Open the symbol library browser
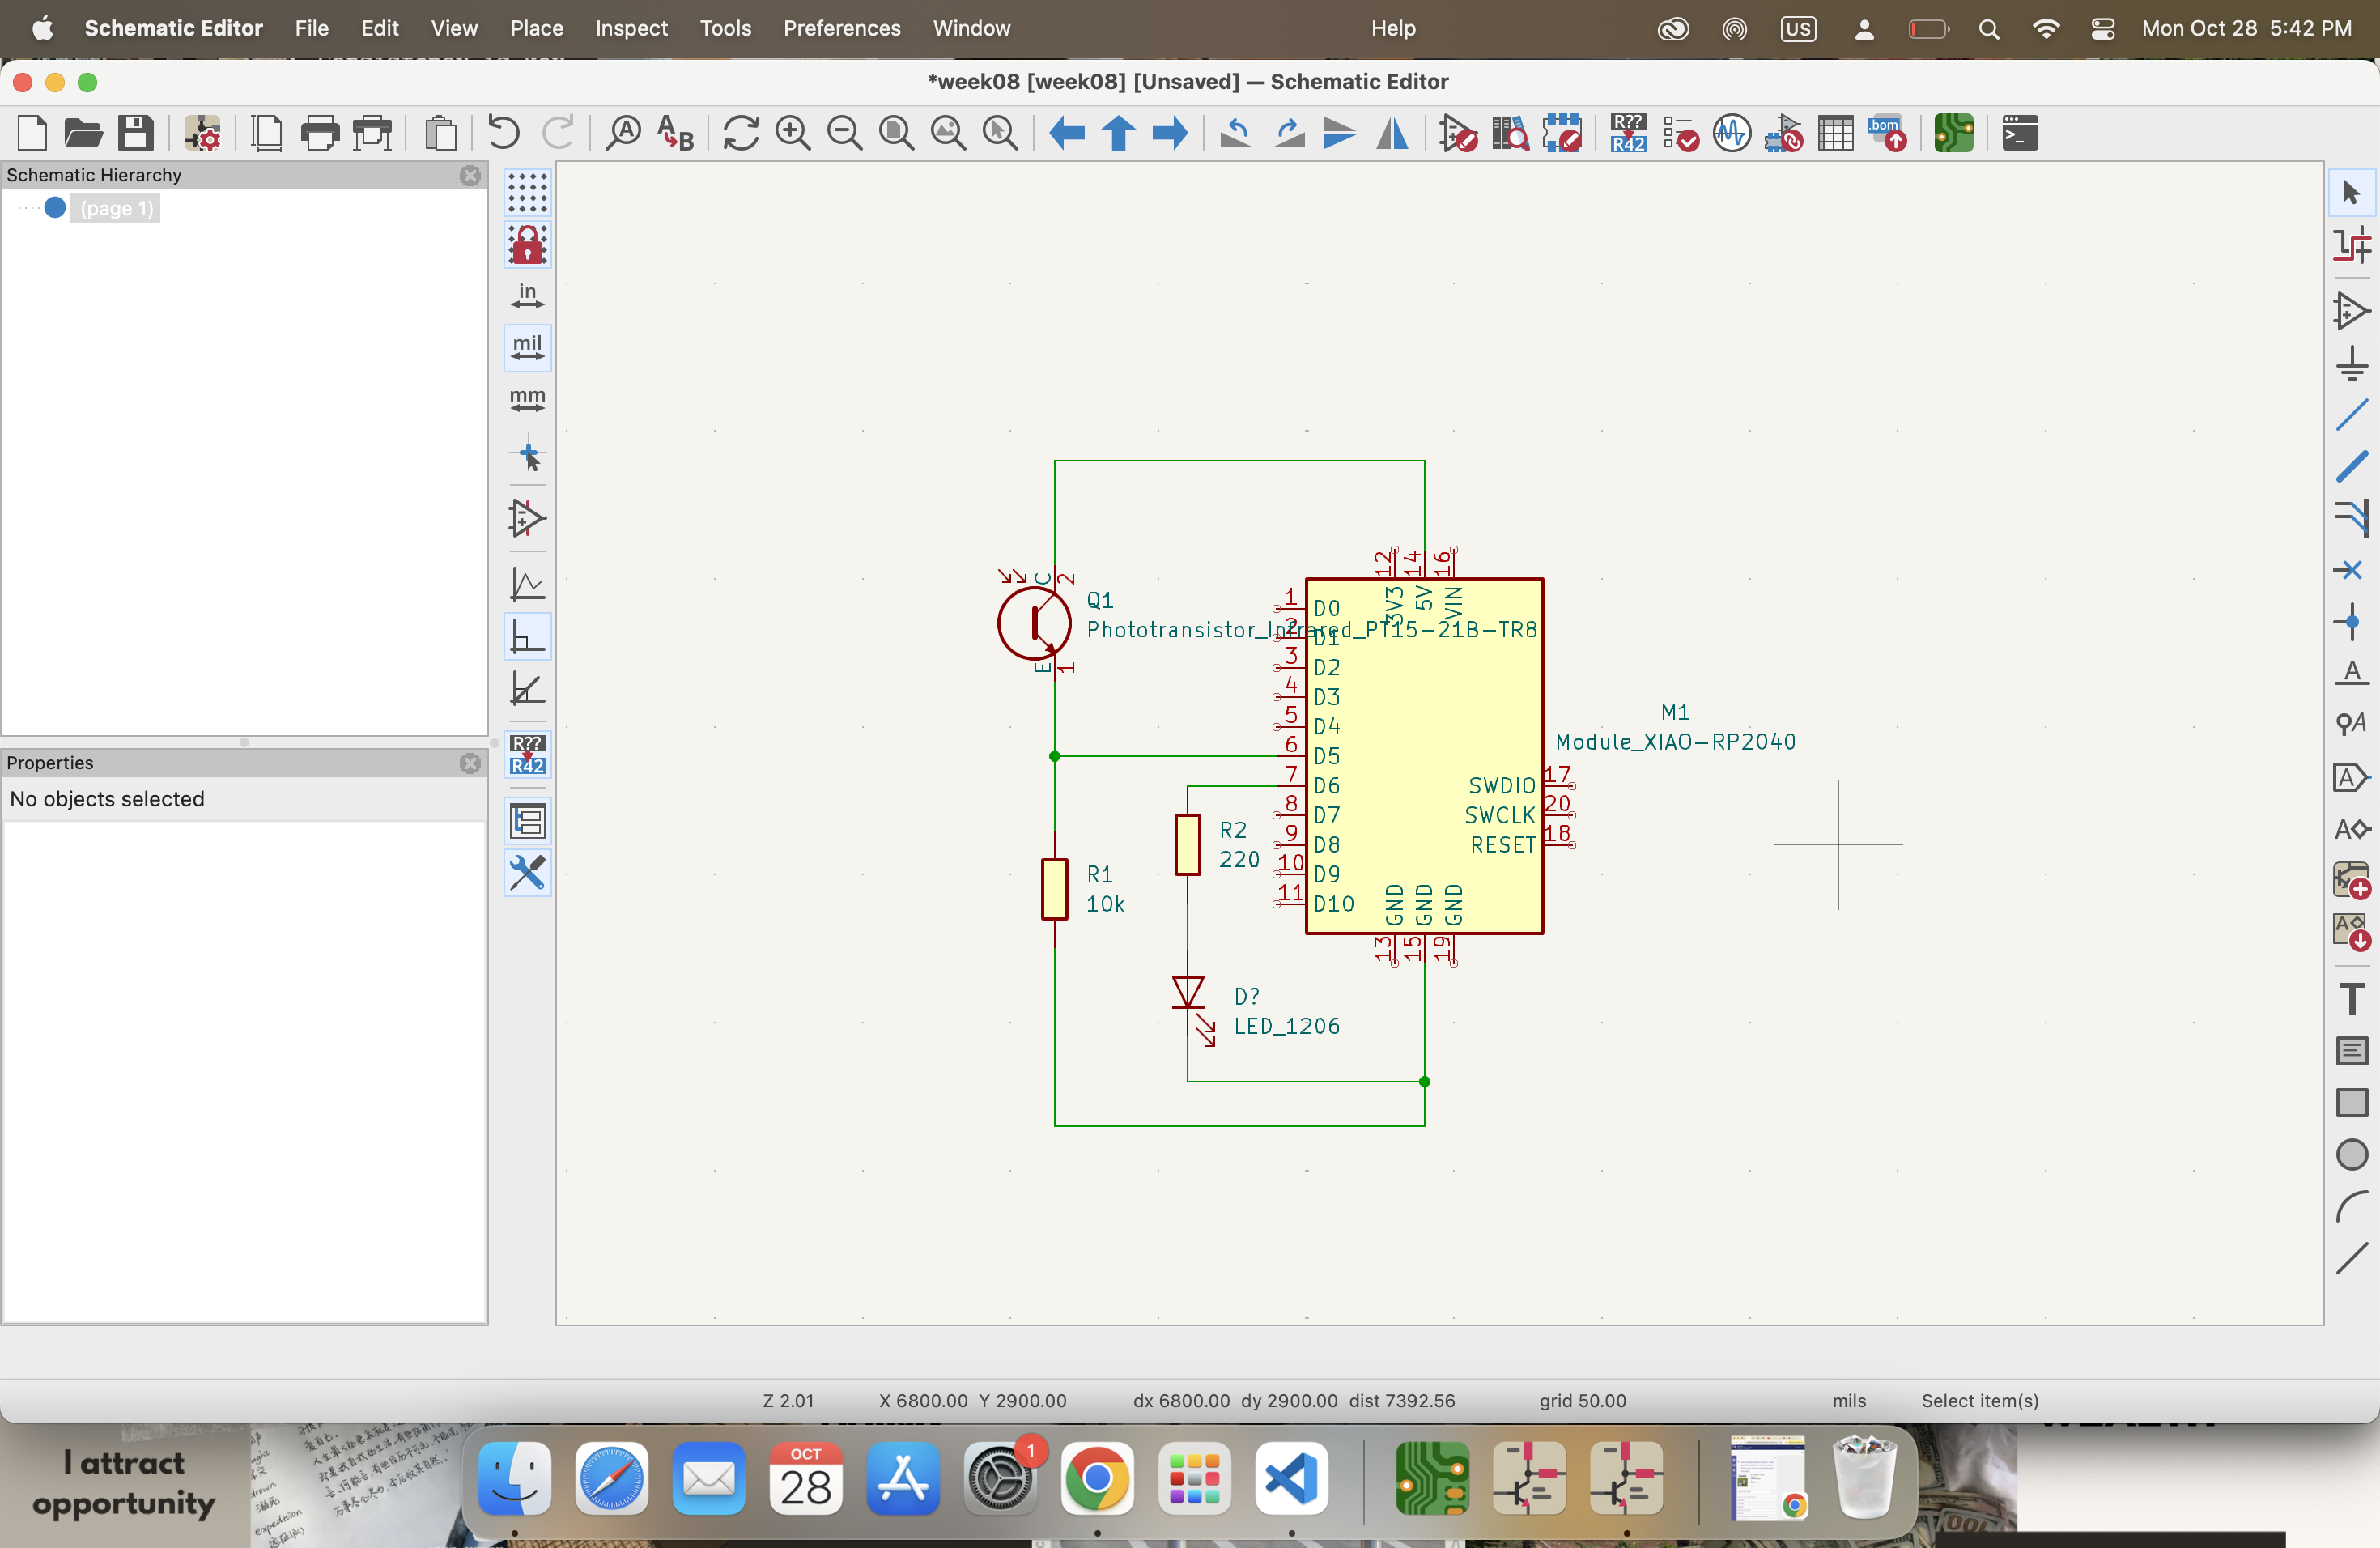The width and height of the screenshot is (2380, 1548). 1510,133
